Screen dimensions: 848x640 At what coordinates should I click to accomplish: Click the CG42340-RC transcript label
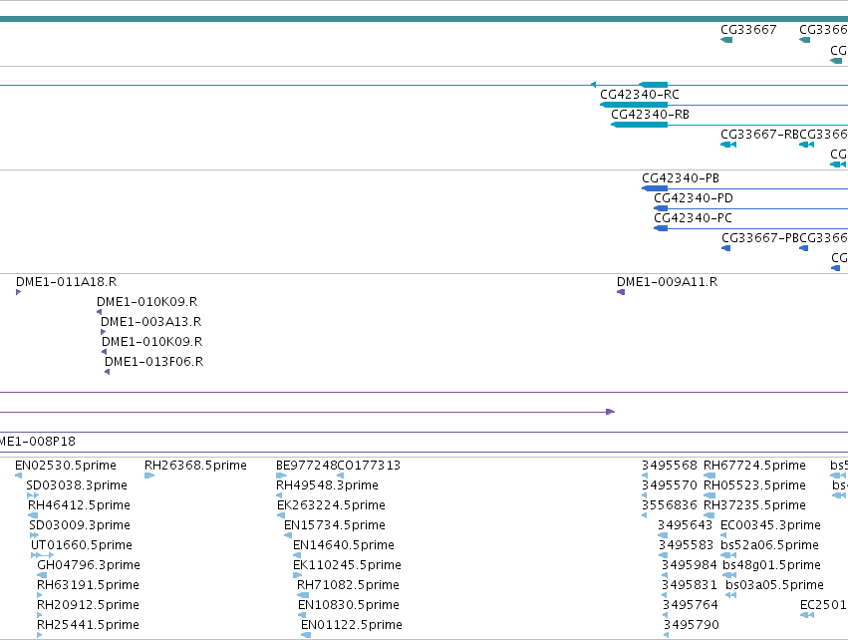(x=640, y=94)
